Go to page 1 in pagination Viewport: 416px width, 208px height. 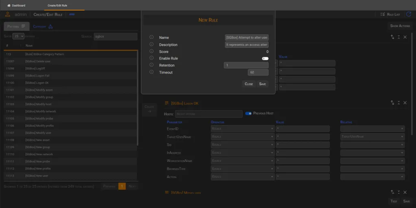[122, 186]
